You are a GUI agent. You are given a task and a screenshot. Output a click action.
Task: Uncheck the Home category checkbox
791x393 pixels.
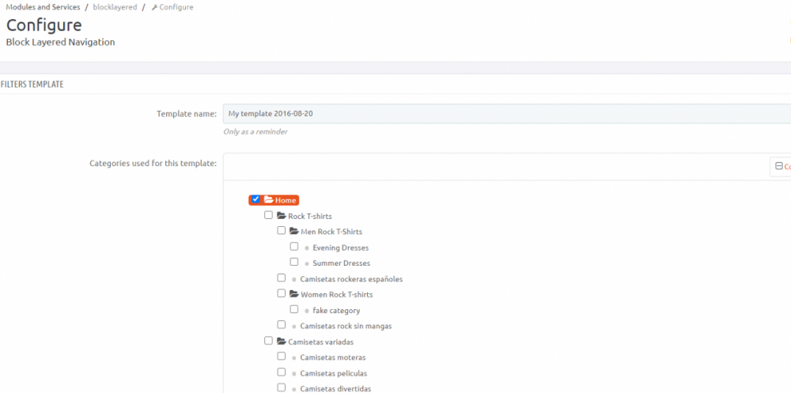click(255, 199)
